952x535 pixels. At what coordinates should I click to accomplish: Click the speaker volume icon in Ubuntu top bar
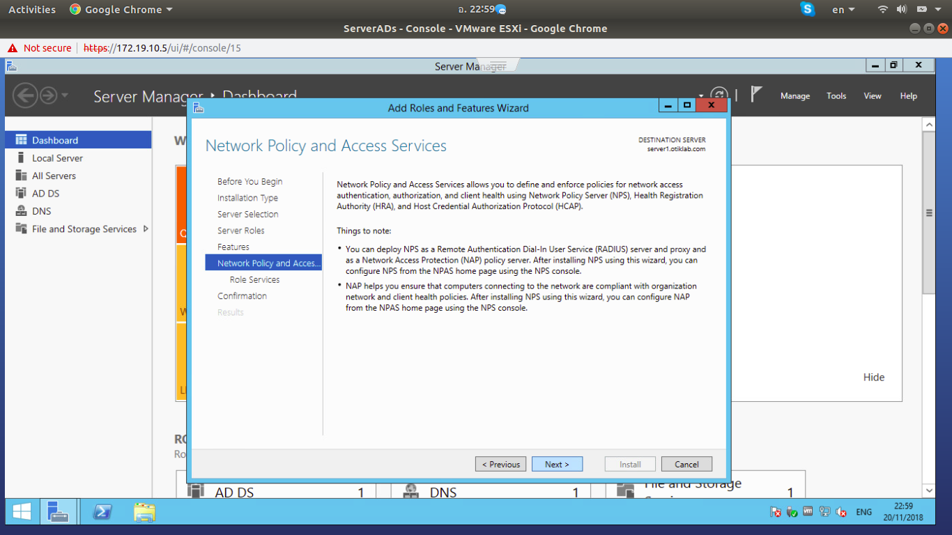pyautogui.click(x=901, y=10)
